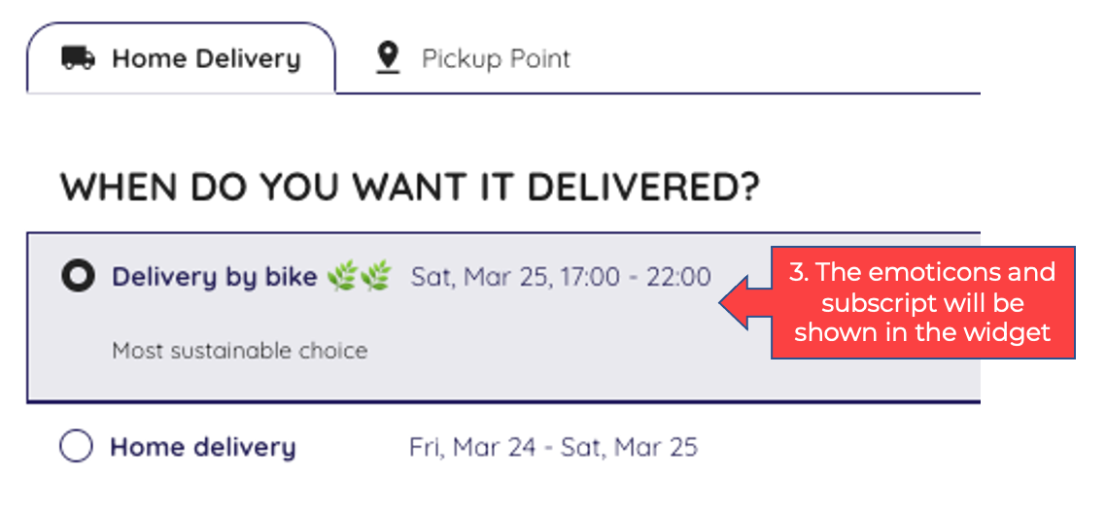The image size is (1106, 513).
Task: Click the When do you want it delivered heading
Action: click(410, 187)
